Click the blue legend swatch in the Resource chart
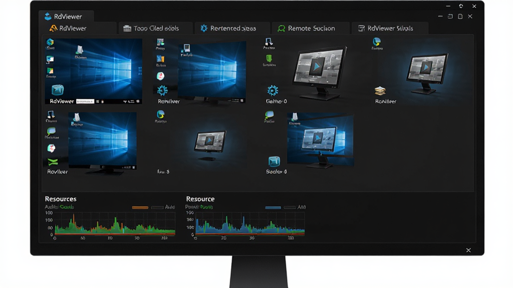Screen dimensions: 513x288 tap(273, 207)
